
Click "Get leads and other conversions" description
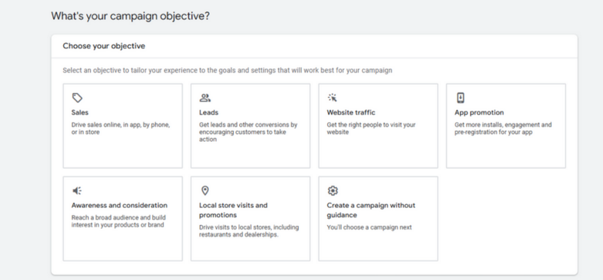pos(248,132)
